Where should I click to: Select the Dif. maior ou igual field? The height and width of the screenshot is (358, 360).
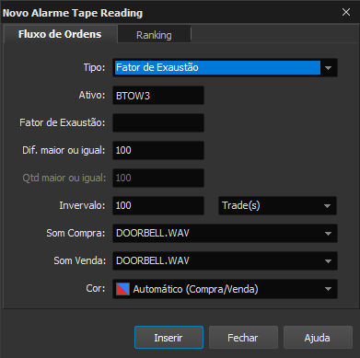158,150
